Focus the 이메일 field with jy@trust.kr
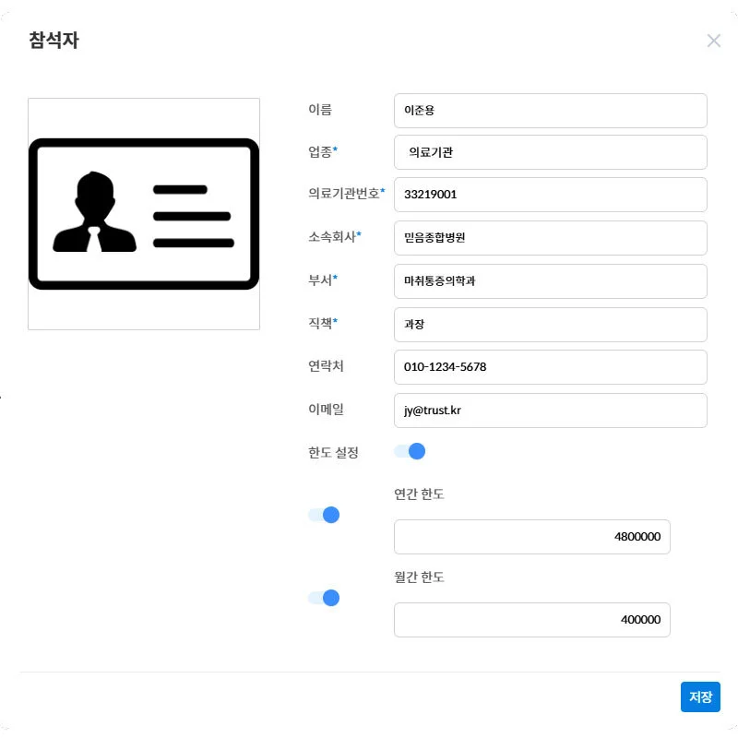This screenshot has height=738, width=738. (551, 411)
